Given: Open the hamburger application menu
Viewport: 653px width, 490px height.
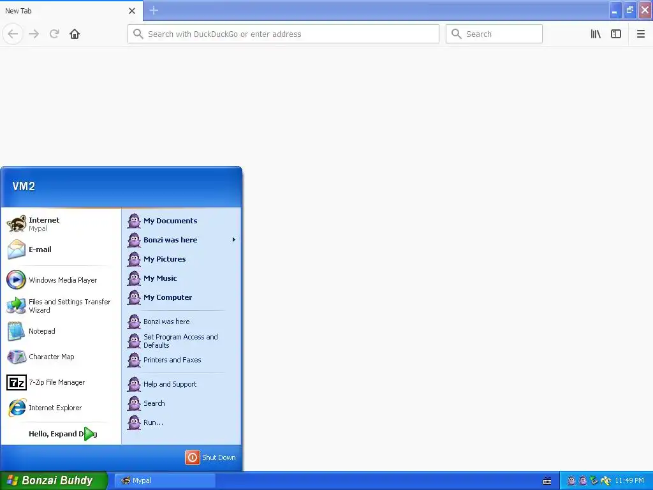Looking at the screenshot, I should click(x=641, y=34).
